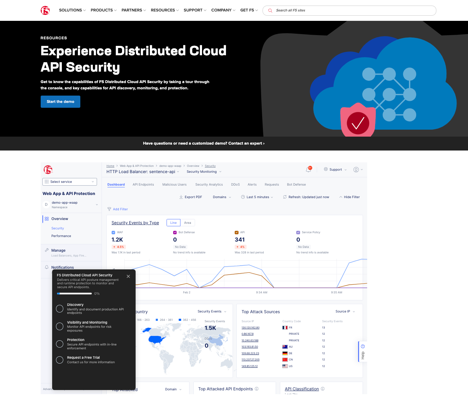Expand the PRODUCTS navigation menu
468x406 pixels.
click(104, 10)
